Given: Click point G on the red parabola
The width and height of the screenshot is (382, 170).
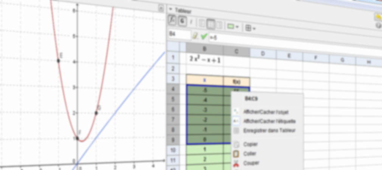Looking at the screenshot, I should click(x=96, y=113).
